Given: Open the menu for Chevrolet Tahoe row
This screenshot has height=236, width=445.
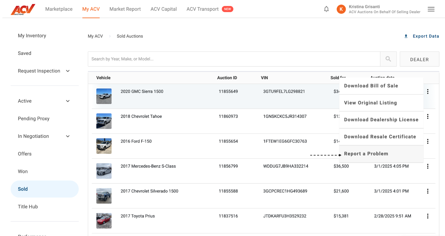Looking at the screenshot, I should [427, 116].
